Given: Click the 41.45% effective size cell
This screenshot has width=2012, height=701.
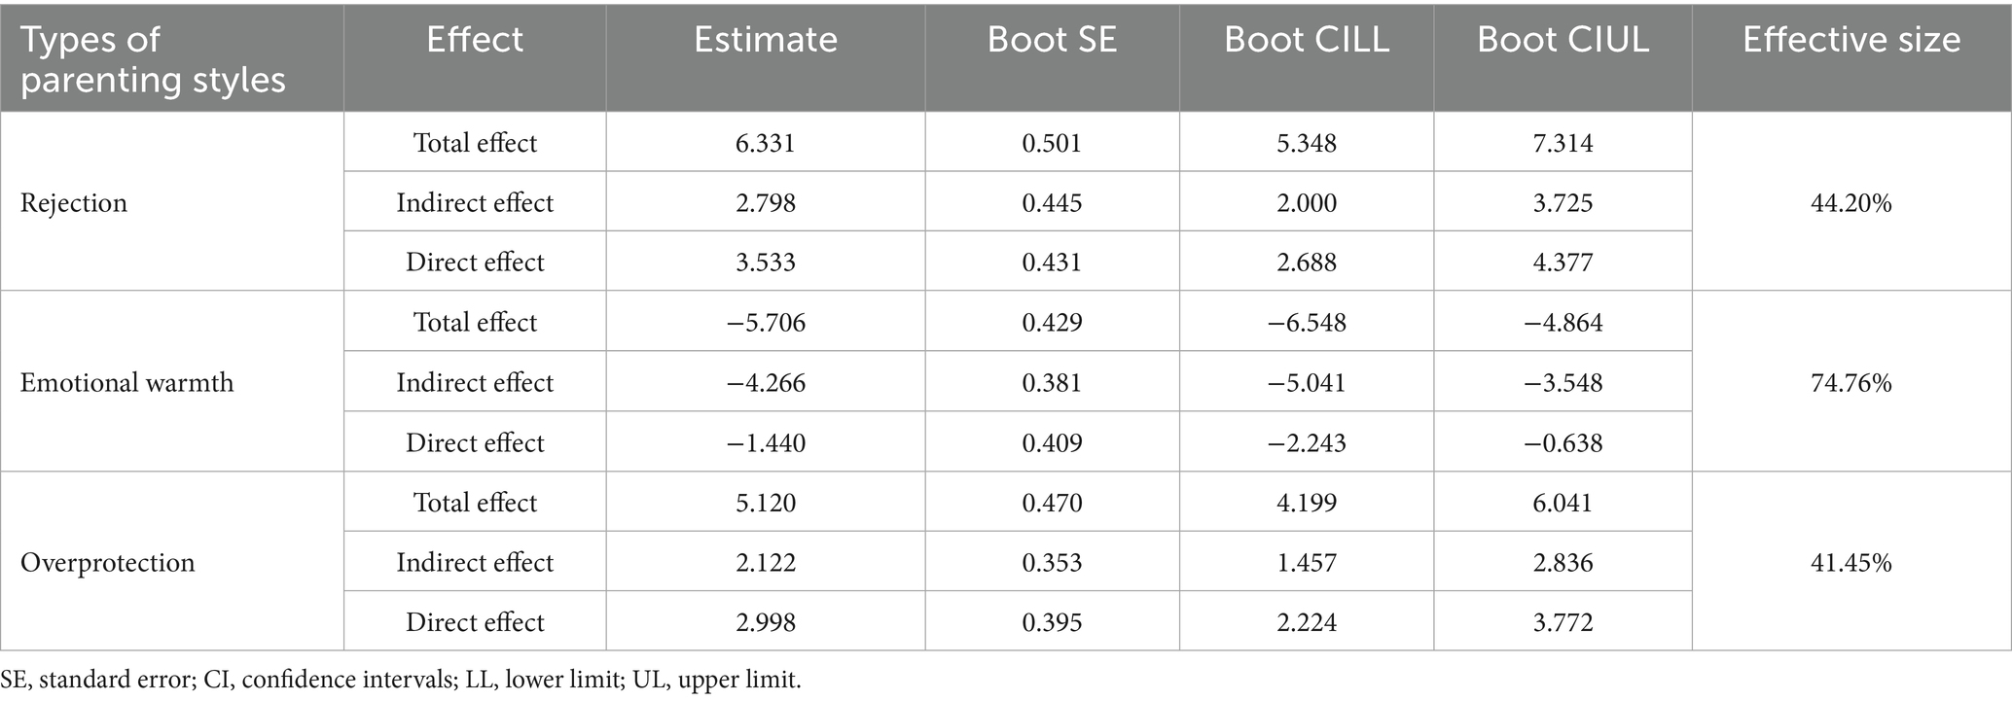Looking at the screenshot, I should pos(1850,563).
